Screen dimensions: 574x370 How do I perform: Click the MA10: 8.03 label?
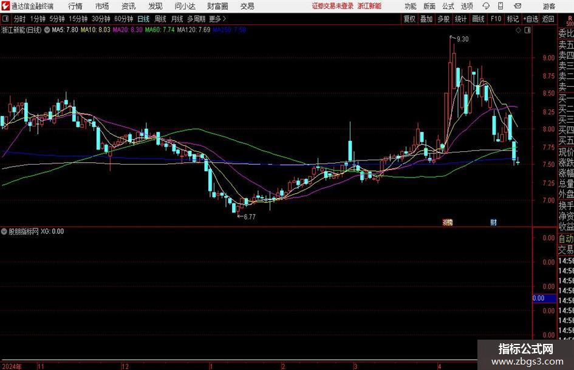click(x=95, y=30)
